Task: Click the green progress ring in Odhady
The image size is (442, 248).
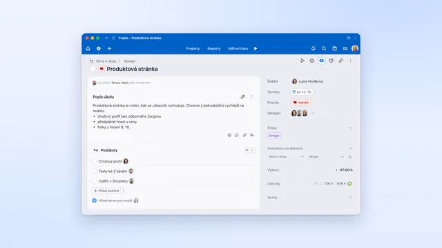Action: [349, 184]
